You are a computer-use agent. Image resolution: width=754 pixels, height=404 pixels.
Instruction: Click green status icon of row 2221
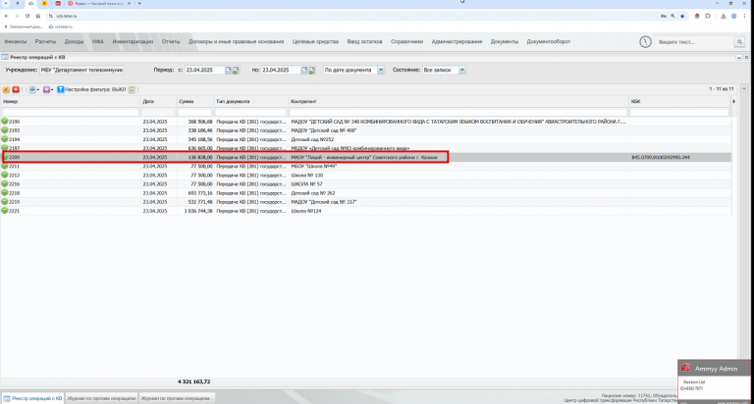coord(5,211)
